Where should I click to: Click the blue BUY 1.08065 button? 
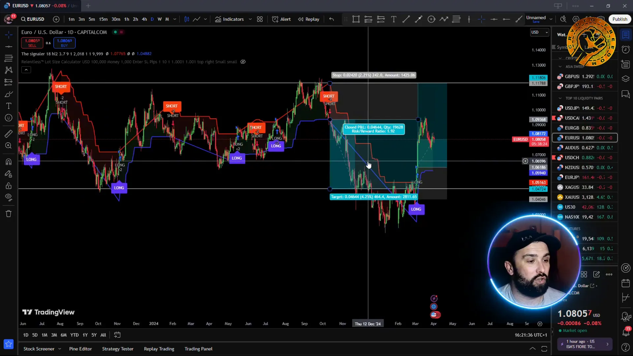[64, 43]
